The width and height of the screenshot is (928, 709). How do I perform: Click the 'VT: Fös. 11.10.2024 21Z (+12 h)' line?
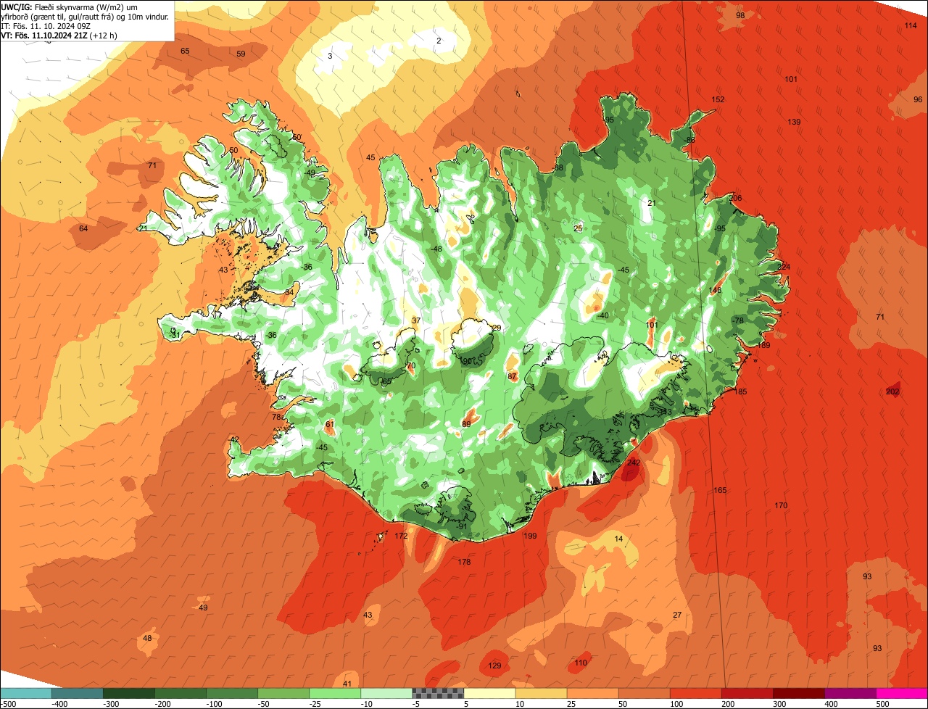point(59,35)
